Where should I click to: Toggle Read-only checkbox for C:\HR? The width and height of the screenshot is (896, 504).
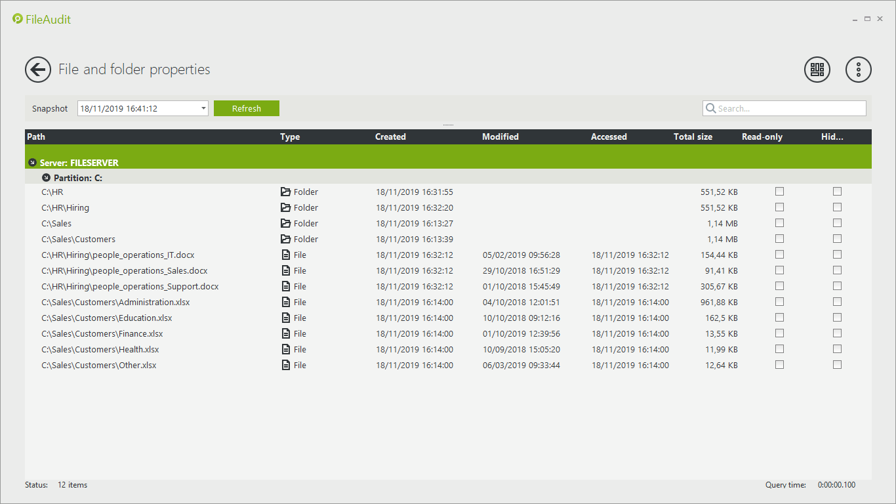tap(779, 192)
